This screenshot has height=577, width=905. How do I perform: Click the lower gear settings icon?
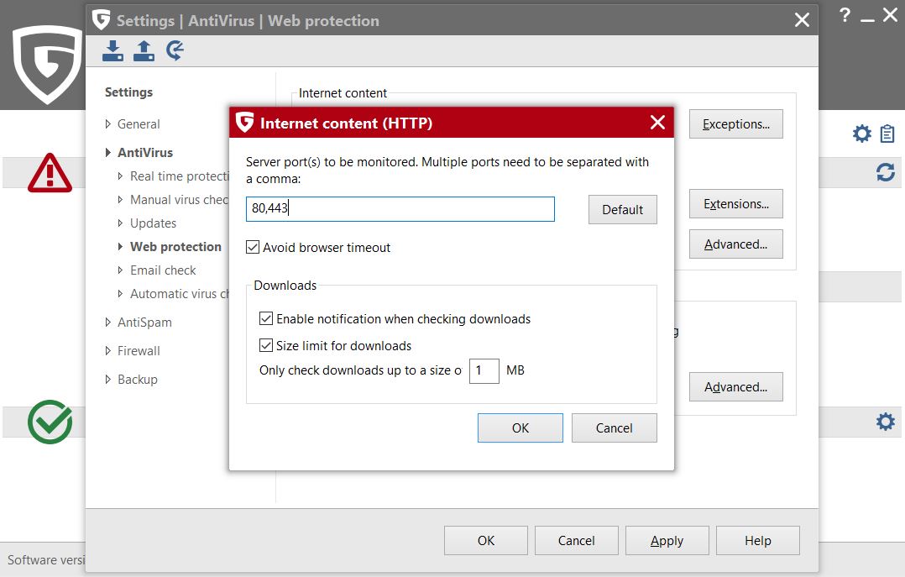[x=885, y=421]
